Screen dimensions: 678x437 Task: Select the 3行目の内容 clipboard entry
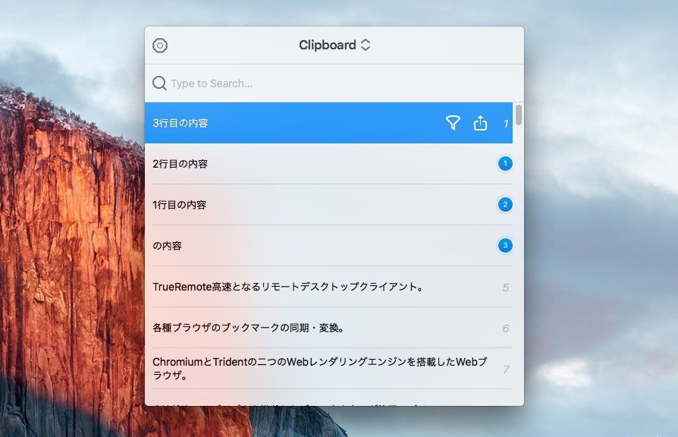[x=328, y=123]
